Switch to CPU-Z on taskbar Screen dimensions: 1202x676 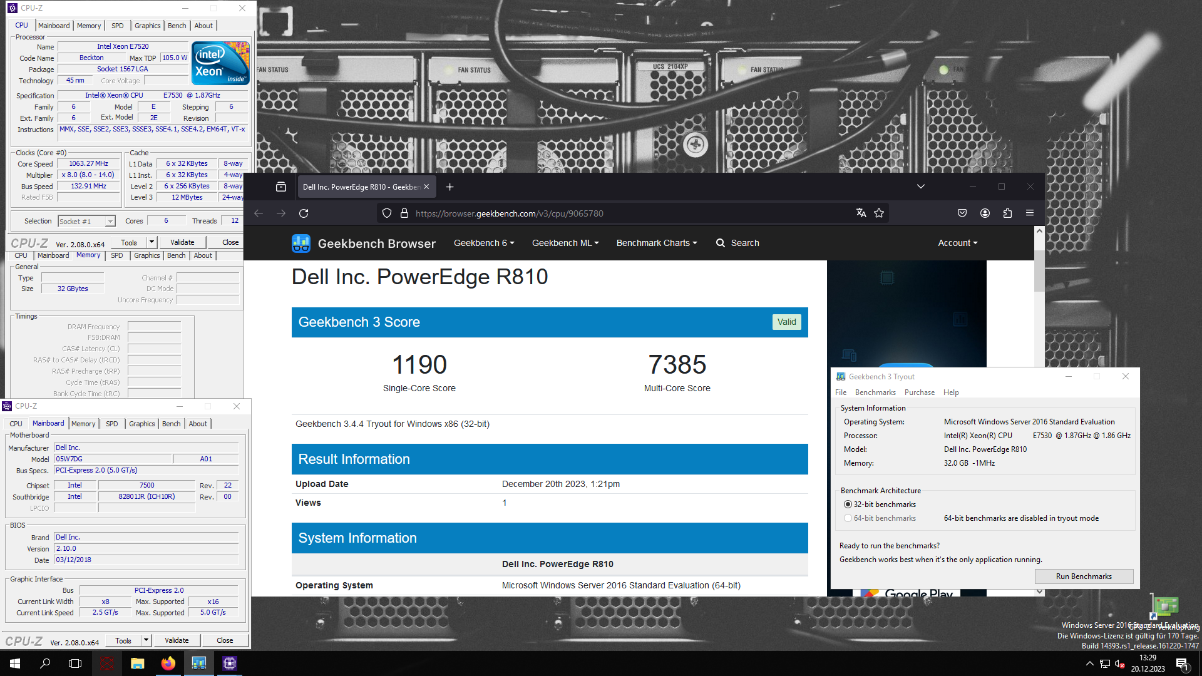point(229,663)
